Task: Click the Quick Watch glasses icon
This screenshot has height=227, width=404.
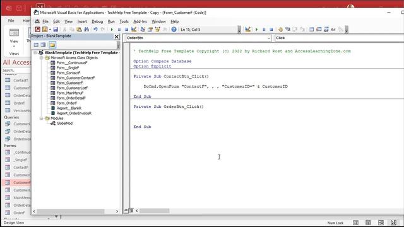Action: 333,30
